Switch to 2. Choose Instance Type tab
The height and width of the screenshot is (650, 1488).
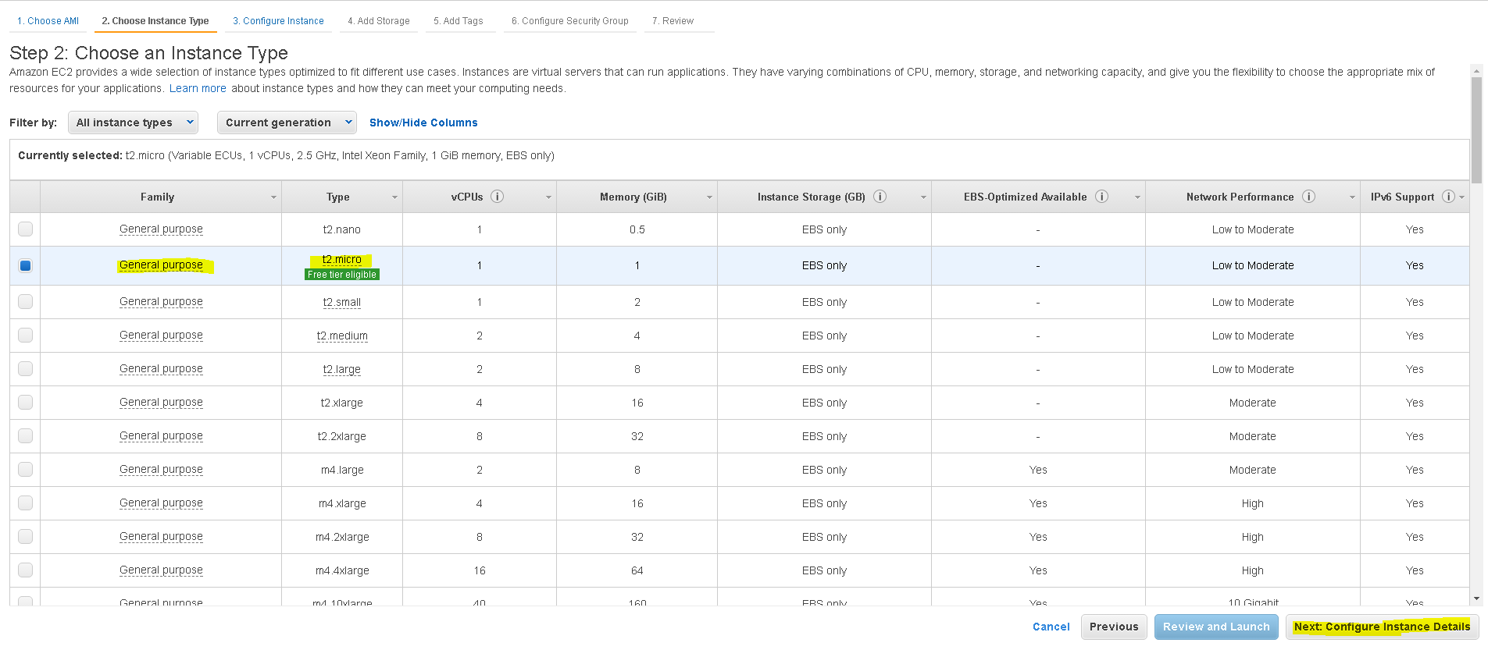point(155,21)
